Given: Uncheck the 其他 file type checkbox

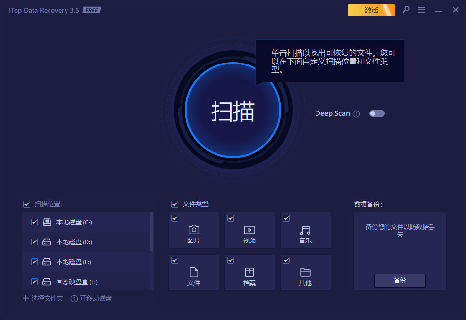Looking at the screenshot, I should pyautogui.click(x=286, y=260).
